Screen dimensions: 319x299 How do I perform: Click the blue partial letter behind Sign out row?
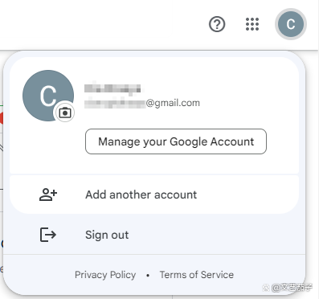pyautogui.click(x=2, y=244)
